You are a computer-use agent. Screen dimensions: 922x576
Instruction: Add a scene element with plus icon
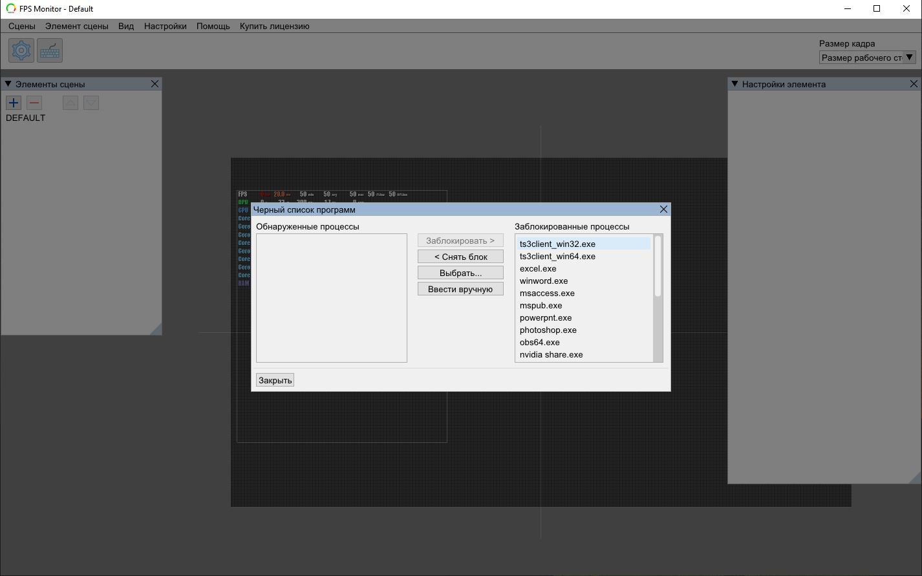coord(14,103)
